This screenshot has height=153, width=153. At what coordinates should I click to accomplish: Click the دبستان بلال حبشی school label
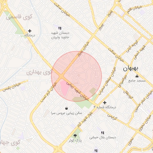click(x=102, y=137)
